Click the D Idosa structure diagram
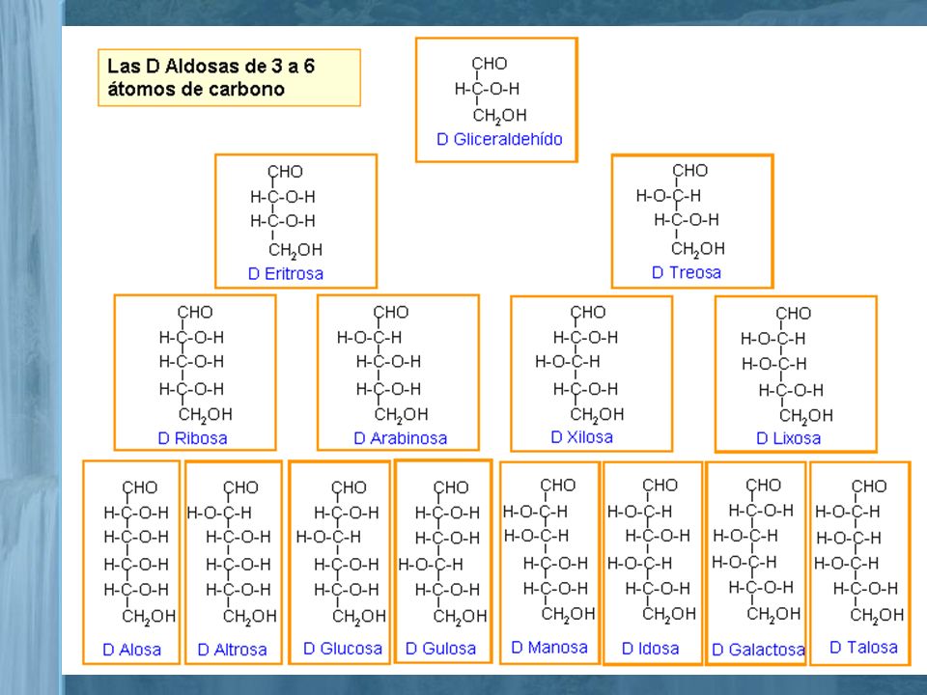Screen dimensions: 927x695 (x=652, y=551)
